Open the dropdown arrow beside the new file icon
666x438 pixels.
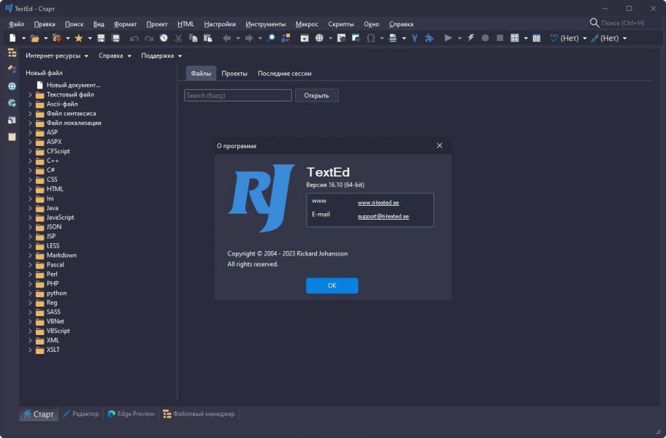[x=23, y=38]
